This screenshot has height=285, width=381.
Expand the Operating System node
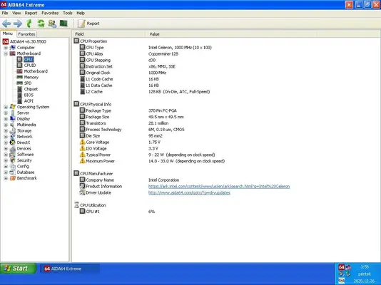(x=6, y=107)
